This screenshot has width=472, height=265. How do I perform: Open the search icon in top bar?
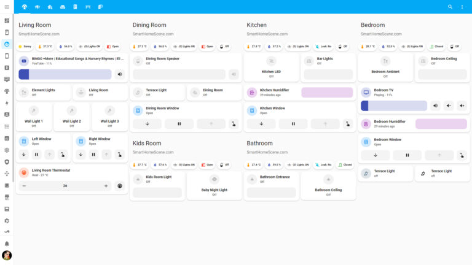click(450, 7)
